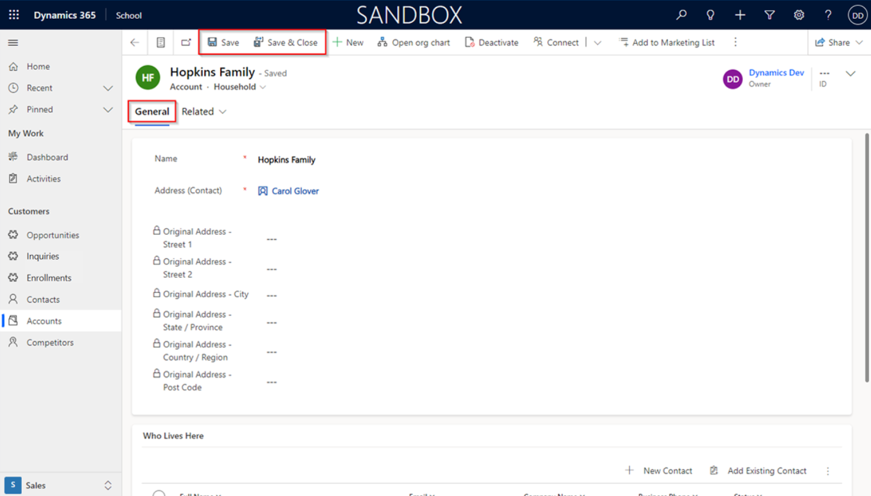
Task: Switch to the General tab
Action: [152, 111]
